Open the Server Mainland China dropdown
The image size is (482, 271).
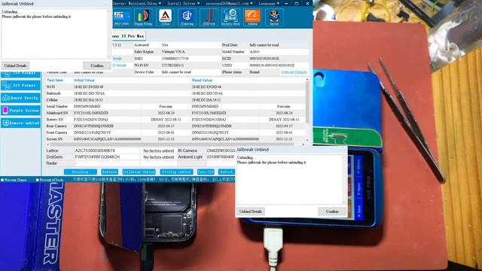[137, 3]
